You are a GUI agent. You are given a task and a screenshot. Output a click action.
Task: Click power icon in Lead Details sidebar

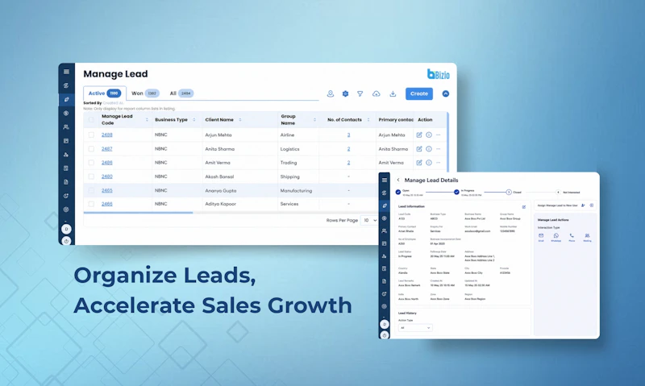(x=385, y=335)
